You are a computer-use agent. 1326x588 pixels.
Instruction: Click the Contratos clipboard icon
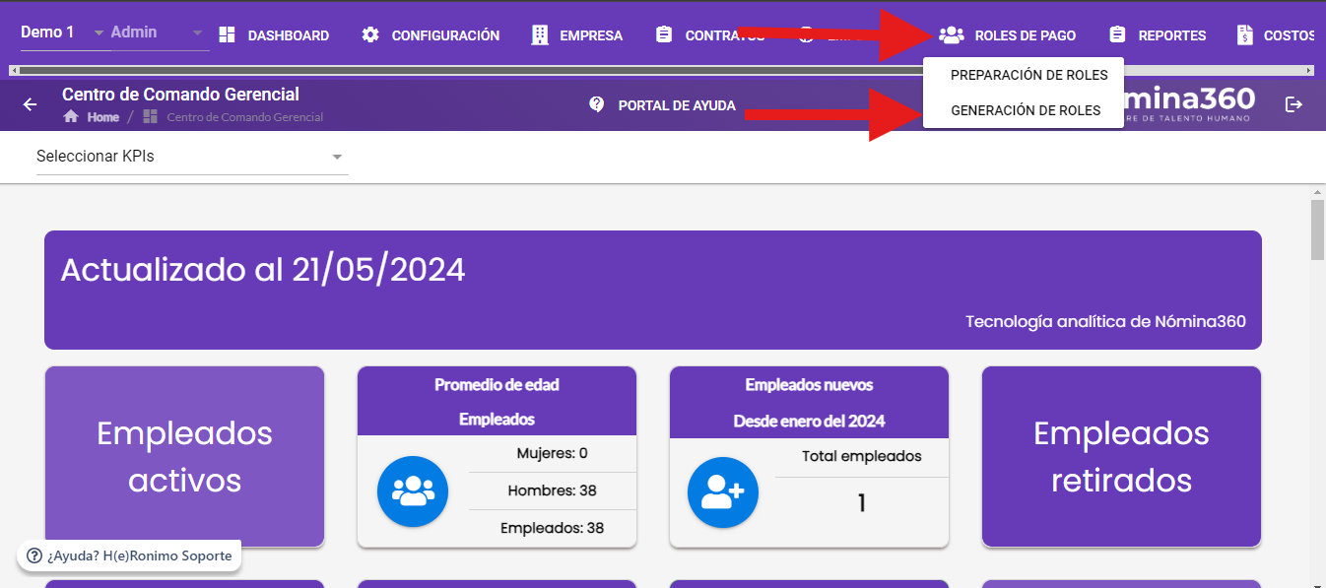click(664, 35)
